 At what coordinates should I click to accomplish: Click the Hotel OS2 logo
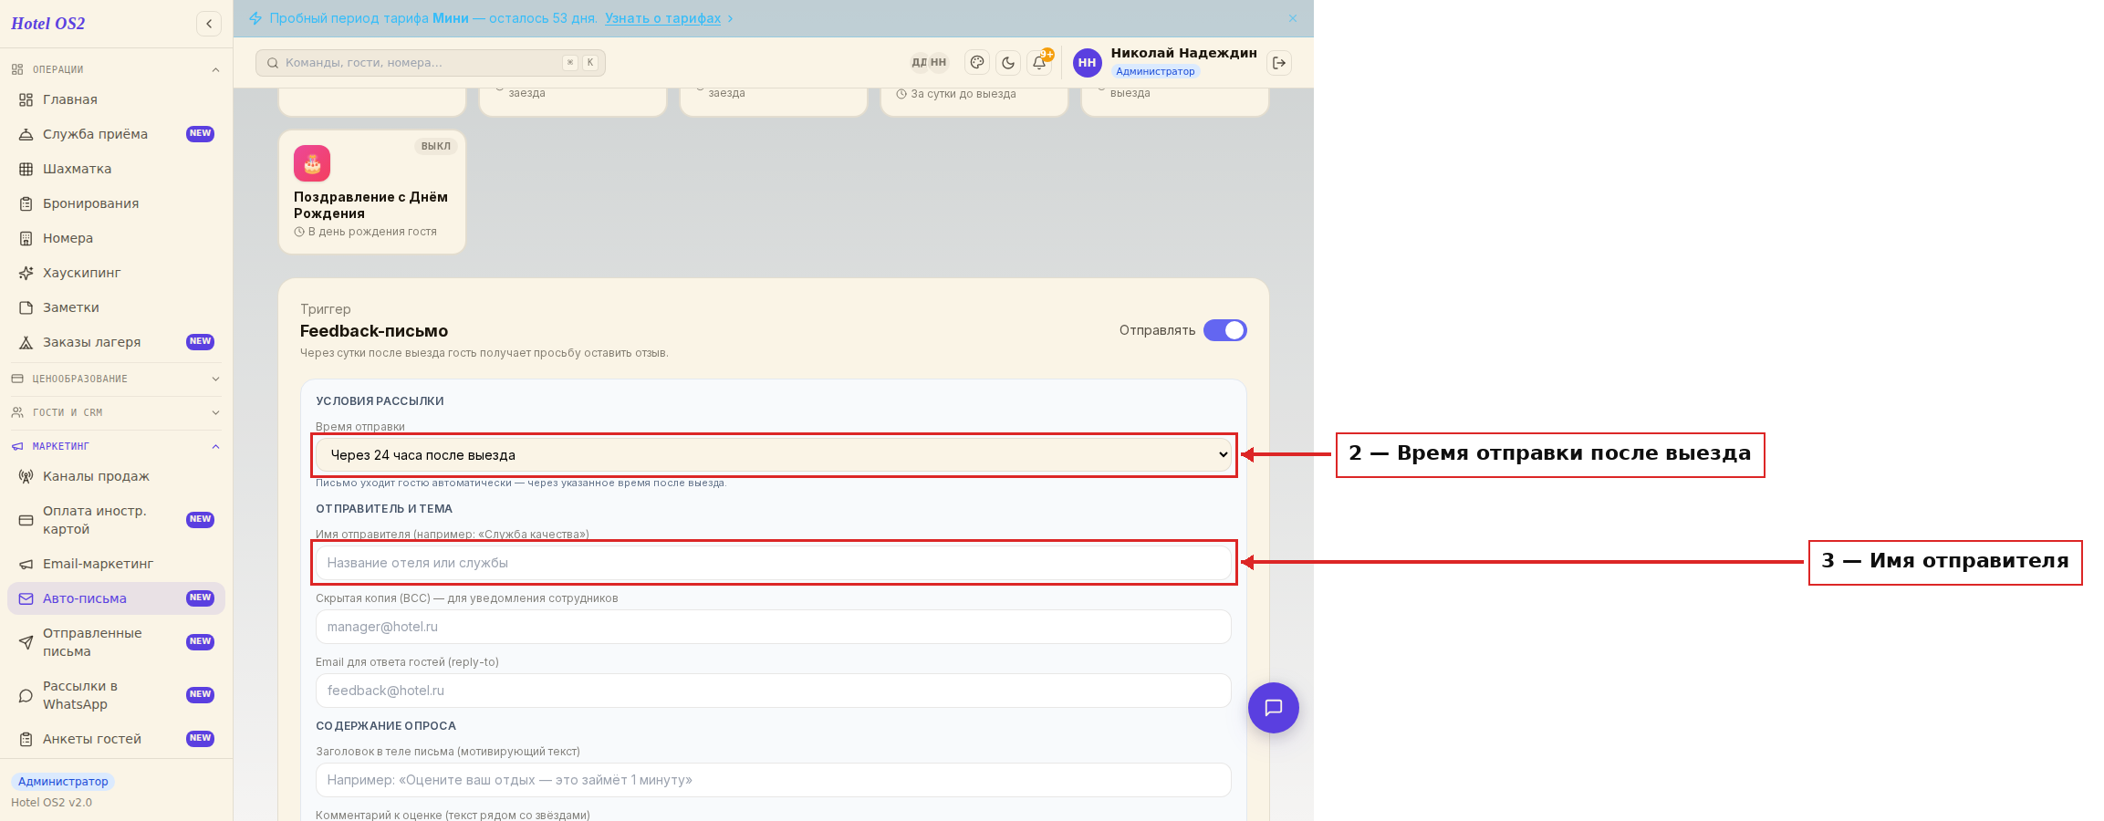pyautogui.click(x=47, y=24)
